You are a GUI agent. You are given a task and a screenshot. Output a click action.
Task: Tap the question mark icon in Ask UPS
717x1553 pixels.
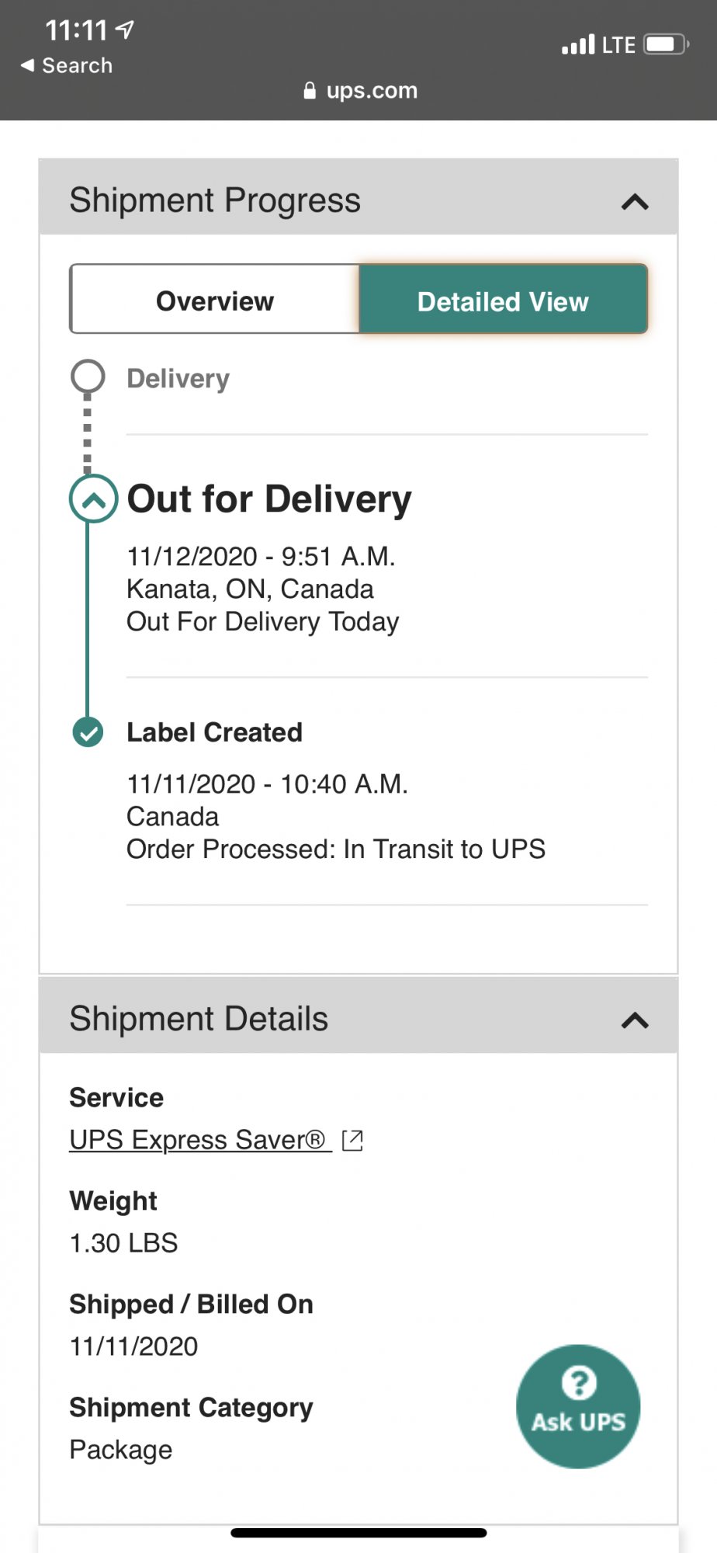(579, 1382)
